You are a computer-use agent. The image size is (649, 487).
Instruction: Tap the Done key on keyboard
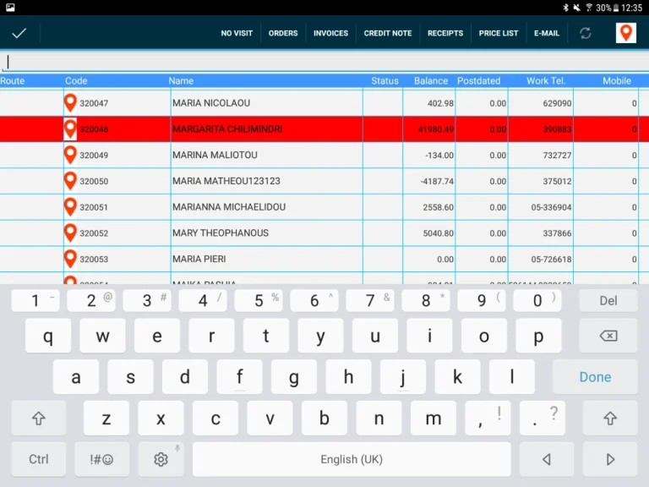tap(595, 377)
